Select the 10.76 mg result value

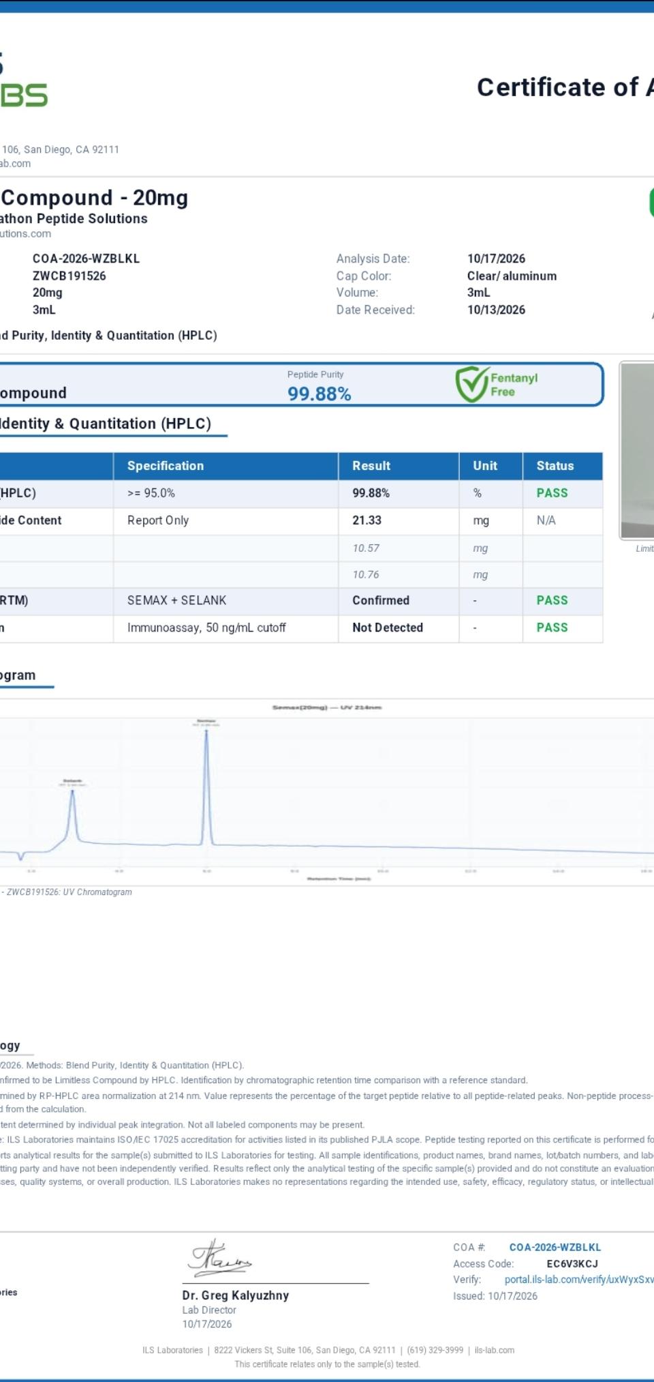366,575
